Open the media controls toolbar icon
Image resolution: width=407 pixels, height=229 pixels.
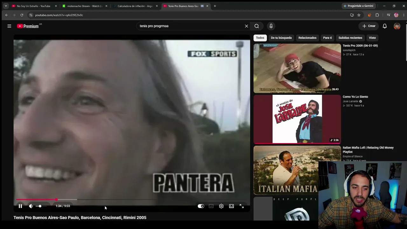388,15
